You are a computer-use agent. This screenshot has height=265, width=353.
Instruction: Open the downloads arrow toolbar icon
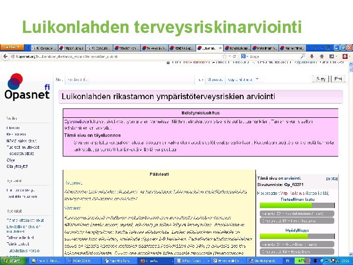[x=312, y=56]
